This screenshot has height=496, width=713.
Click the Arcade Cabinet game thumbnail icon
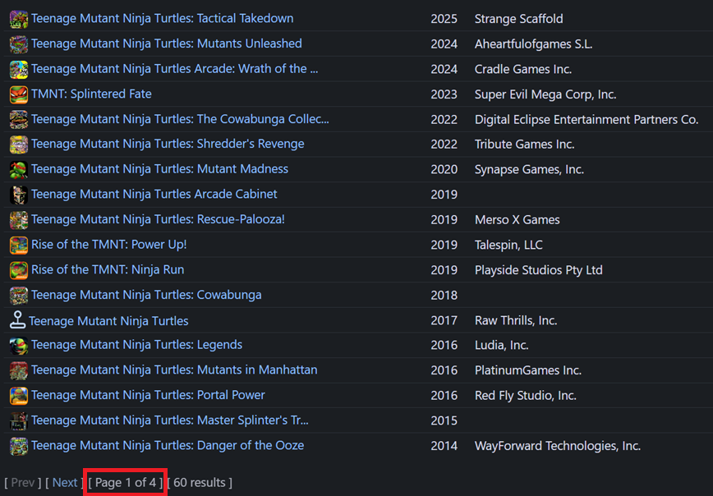19,195
